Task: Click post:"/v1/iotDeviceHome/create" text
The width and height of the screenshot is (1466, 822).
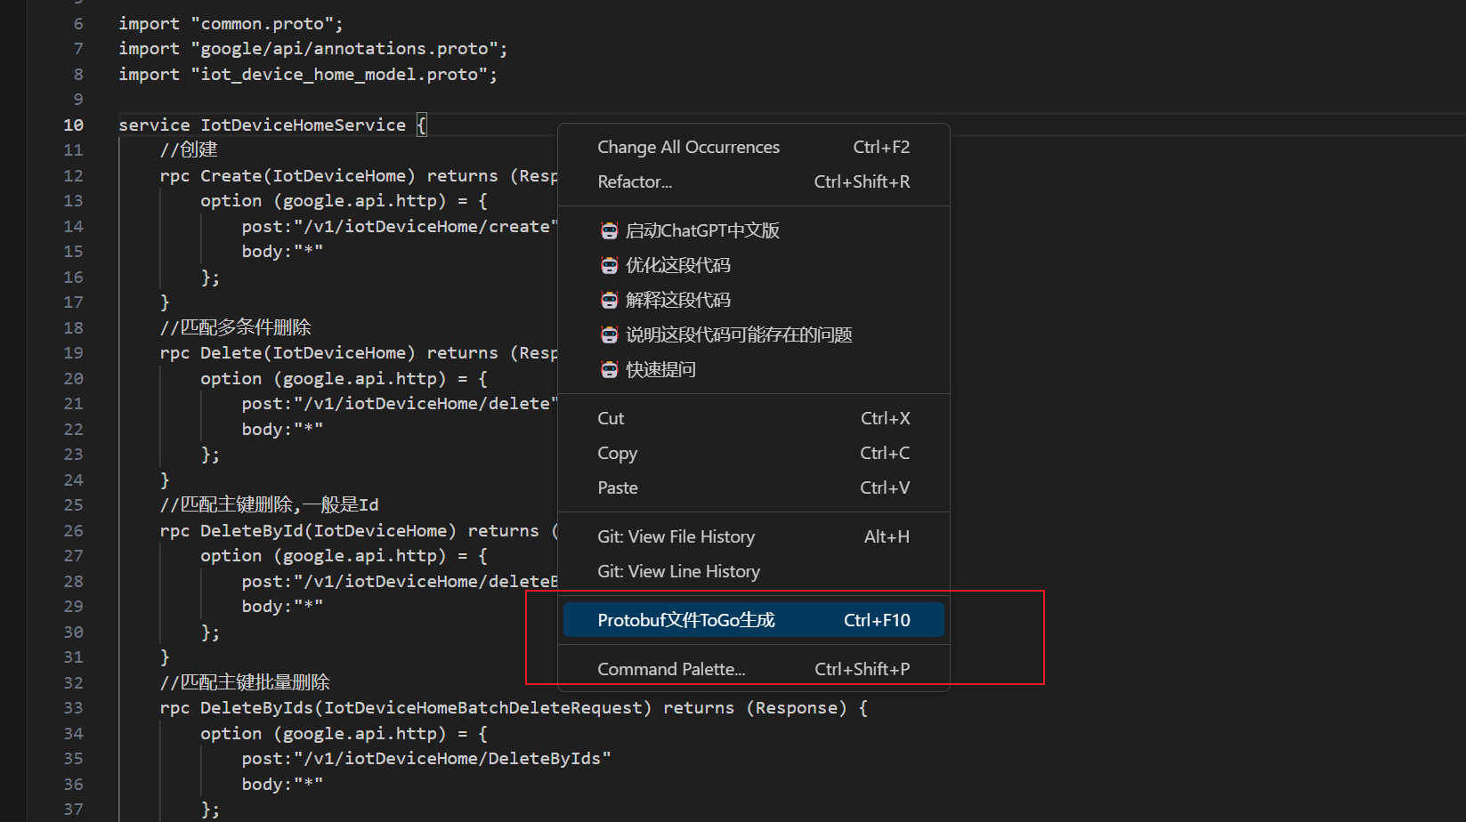Action: (400, 227)
